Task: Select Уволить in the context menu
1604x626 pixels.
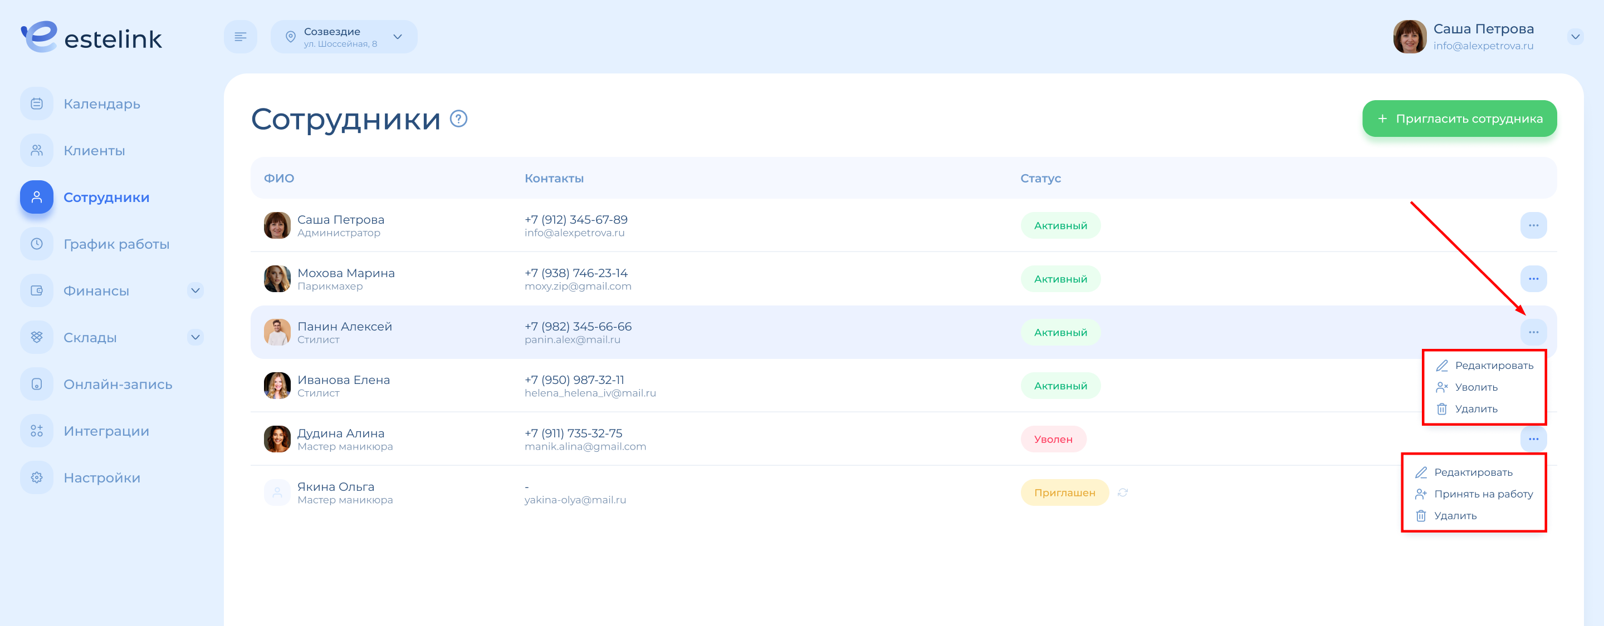Action: click(x=1466, y=387)
